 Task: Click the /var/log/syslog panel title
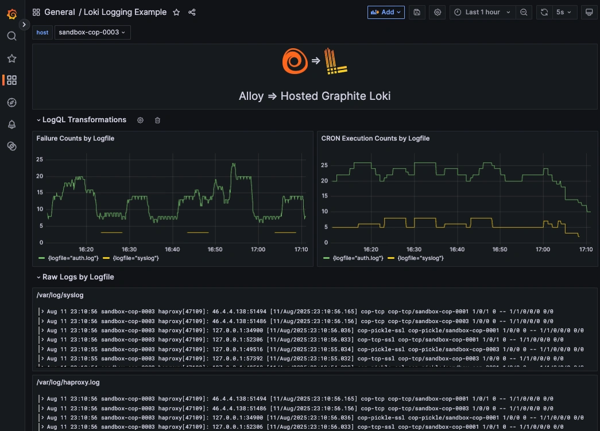[x=60, y=295]
